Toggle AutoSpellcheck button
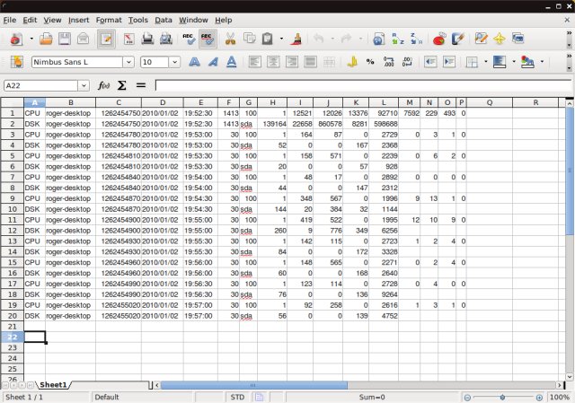 point(208,39)
